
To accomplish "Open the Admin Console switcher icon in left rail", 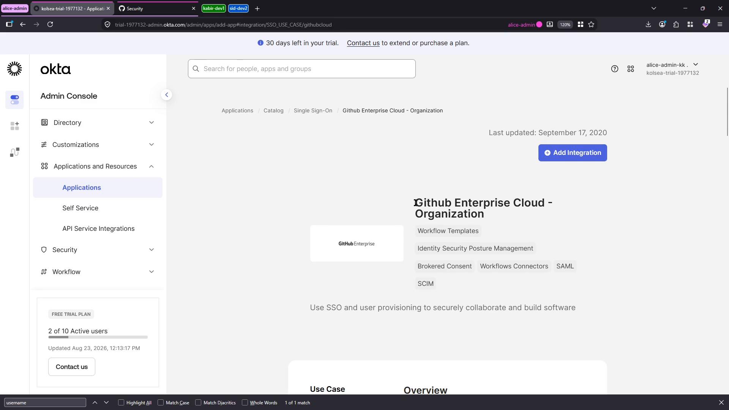I will click(14, 100).
